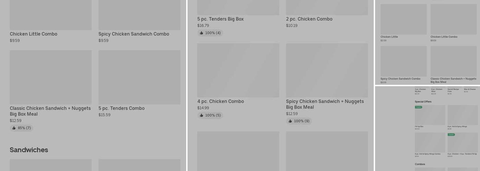
Task: Open the 3 pc. Chicken Big Box item
Action: pyautogui.click(x=420, y=90)
